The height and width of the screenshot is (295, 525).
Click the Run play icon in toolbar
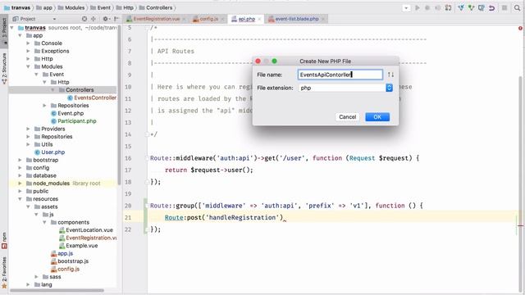(x=418, y=7)
